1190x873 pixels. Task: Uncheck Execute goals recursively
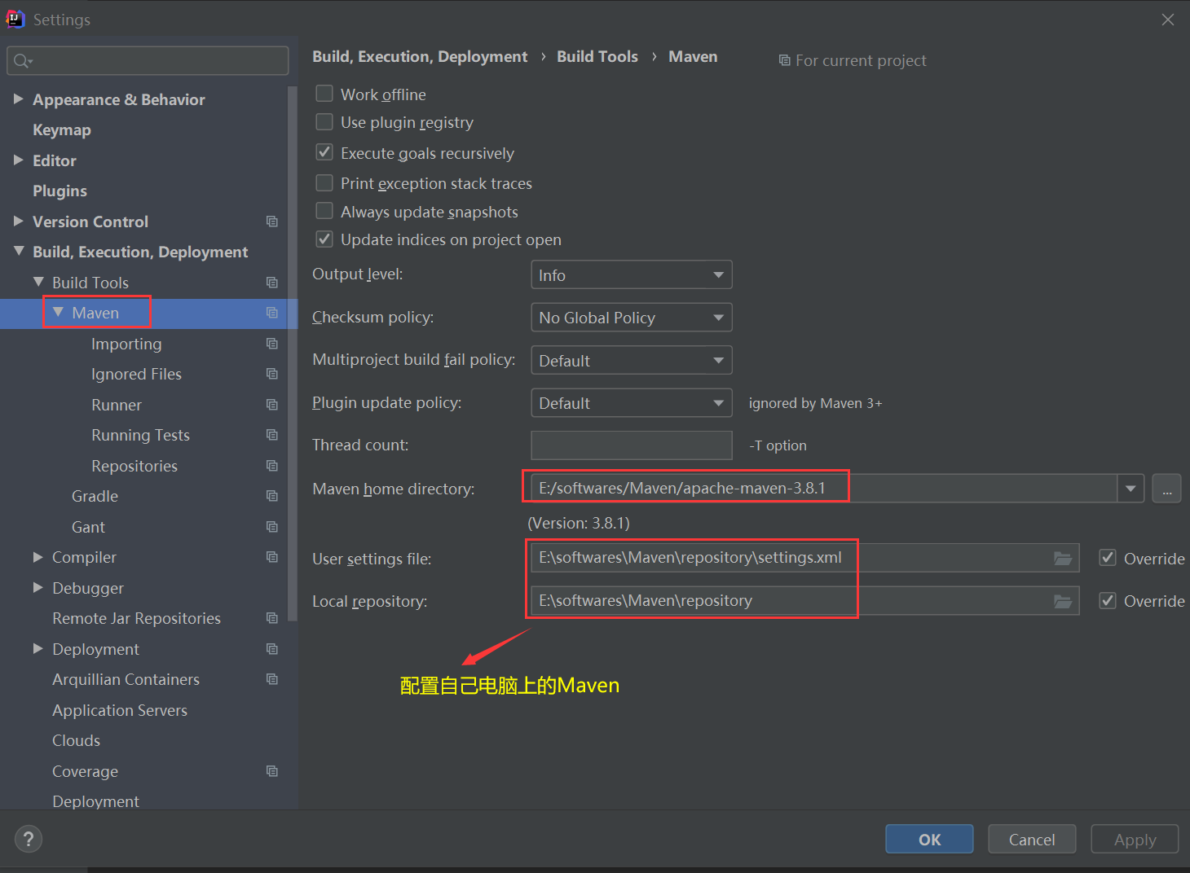coord(324,152)
